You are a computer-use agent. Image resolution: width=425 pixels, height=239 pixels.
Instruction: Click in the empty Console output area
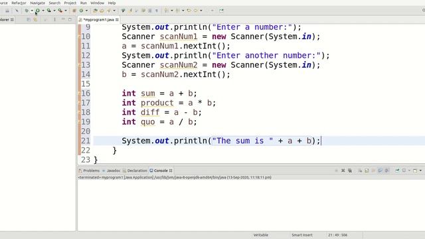pos(251,205)
